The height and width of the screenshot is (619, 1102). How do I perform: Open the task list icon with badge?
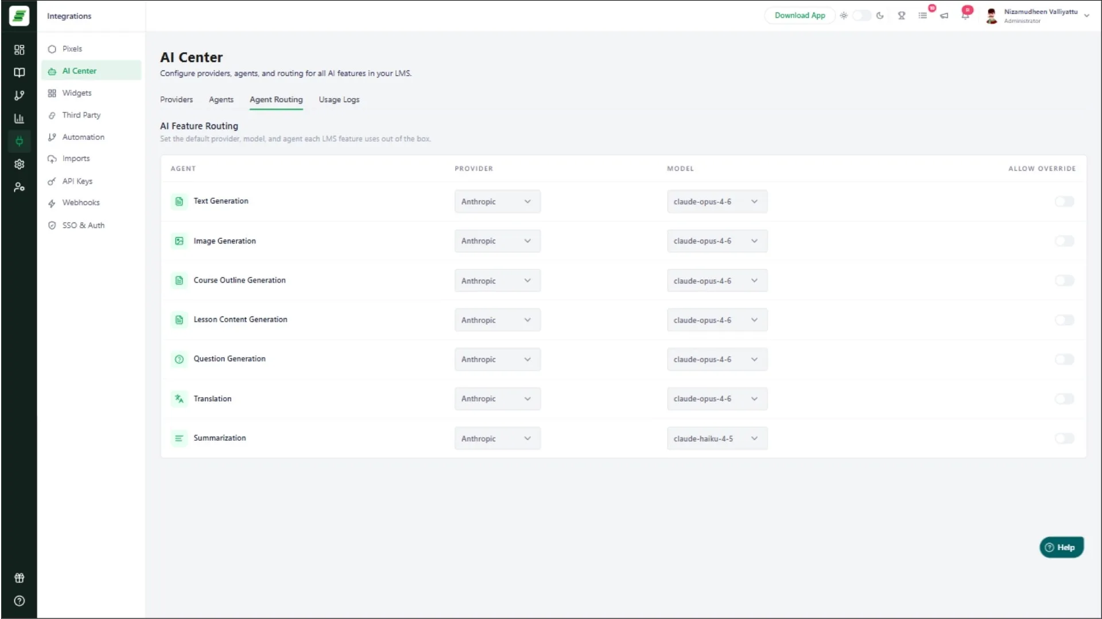point(923,15)
